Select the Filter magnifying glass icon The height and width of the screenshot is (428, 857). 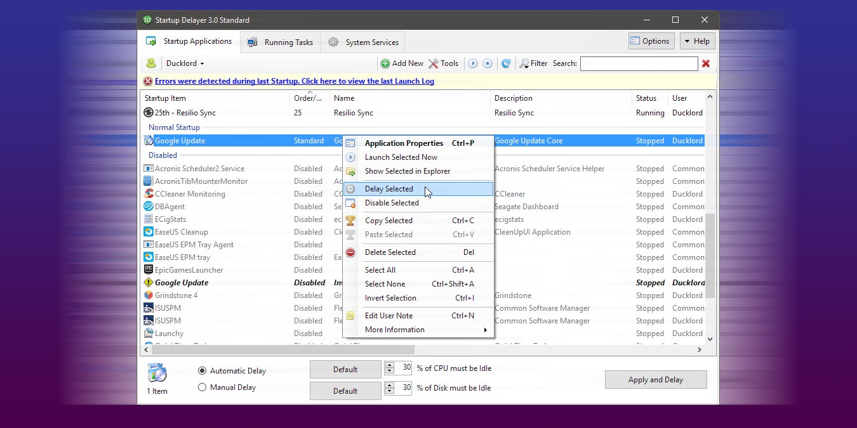pyautogui.click(x=525, y=63)
